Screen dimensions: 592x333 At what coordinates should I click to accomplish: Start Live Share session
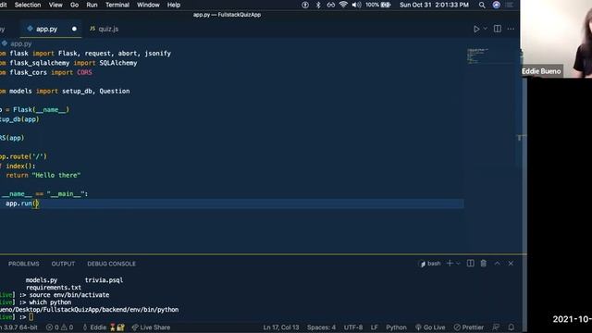point(151,327)
